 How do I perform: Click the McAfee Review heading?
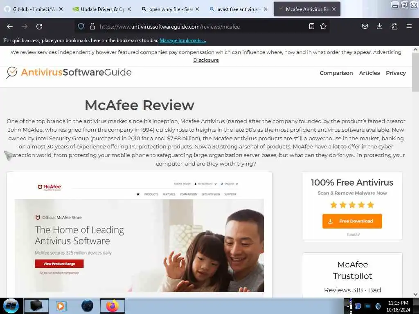(x=140, y=105)
